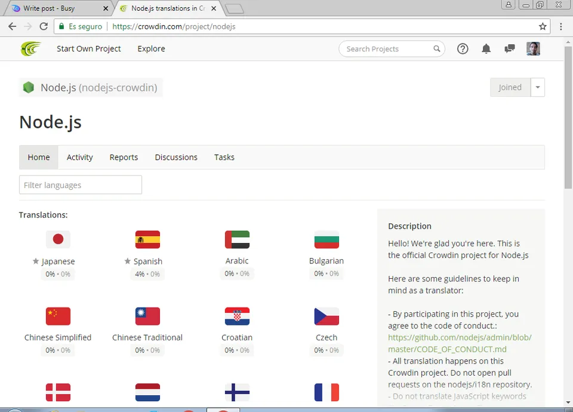Image resolution: width=573 pixels, height=412 pixels.
Task: Select the Dutch flag icon
Action: (147, 392)
